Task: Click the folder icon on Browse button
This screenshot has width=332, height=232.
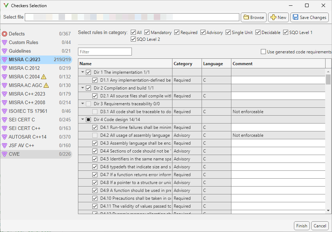Action: pos(246,17)
